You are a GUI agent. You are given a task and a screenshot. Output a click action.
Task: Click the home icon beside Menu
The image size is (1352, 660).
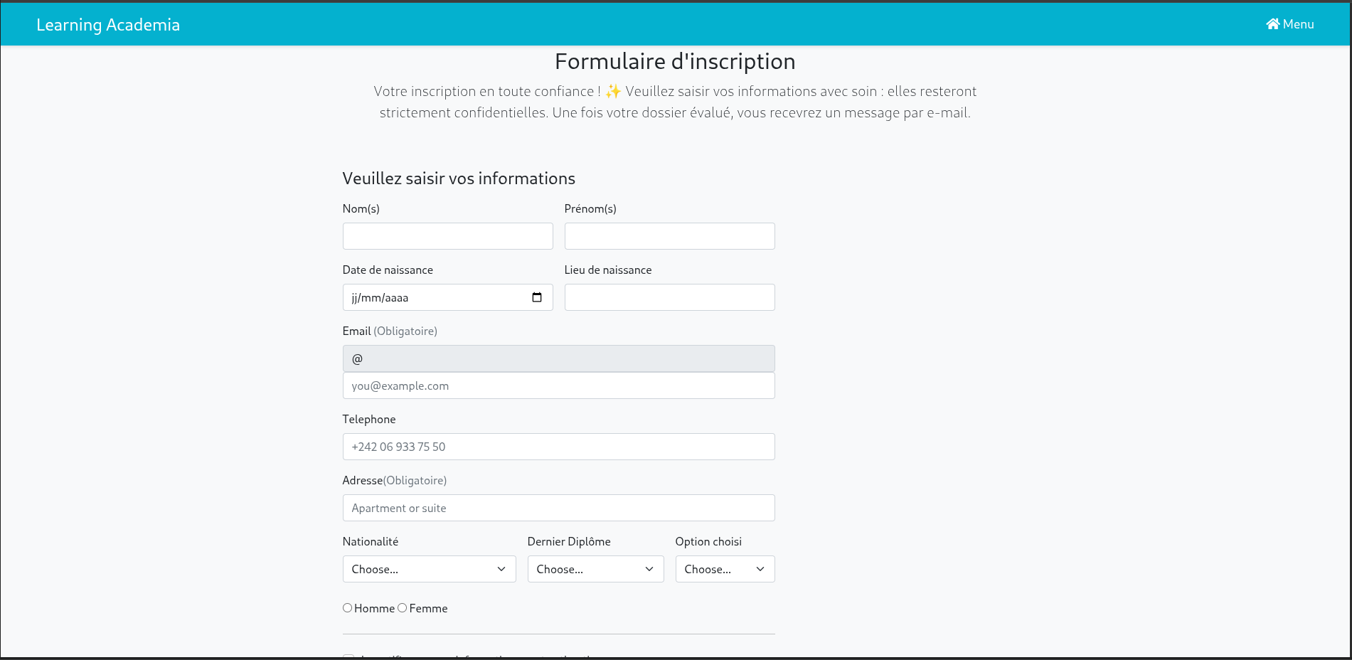1272,24
